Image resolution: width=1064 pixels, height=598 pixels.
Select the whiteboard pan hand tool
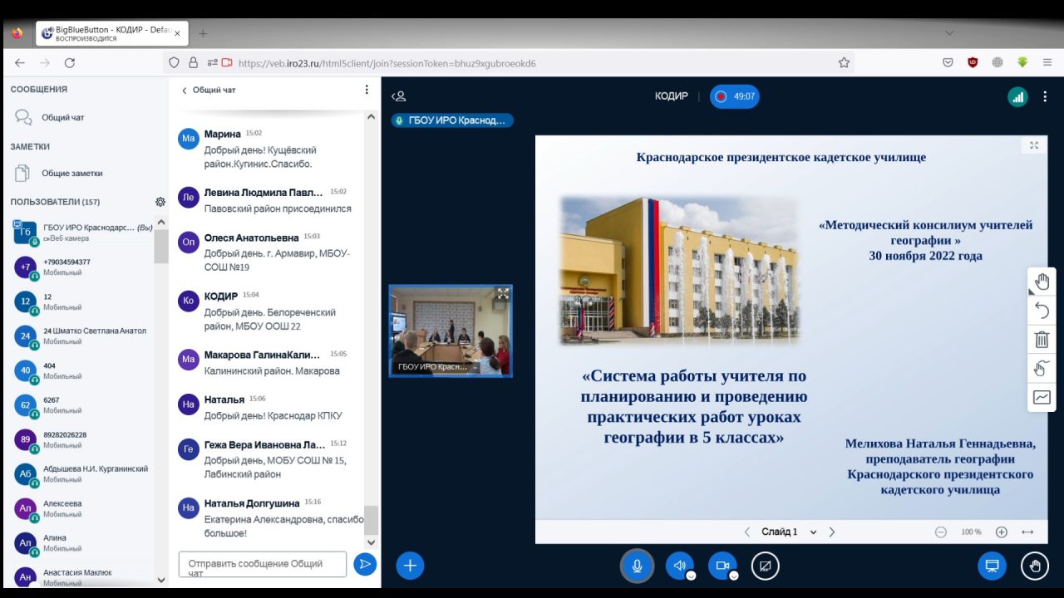pos(1042,282)
